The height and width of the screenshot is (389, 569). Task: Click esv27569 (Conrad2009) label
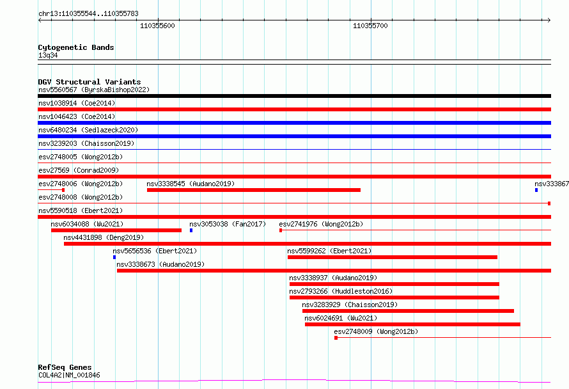79,170
